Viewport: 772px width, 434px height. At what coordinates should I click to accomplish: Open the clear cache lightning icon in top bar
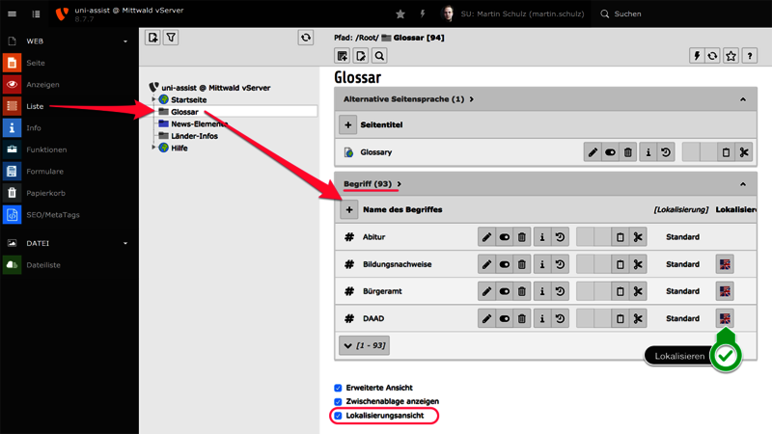click(x=423, y=14)
